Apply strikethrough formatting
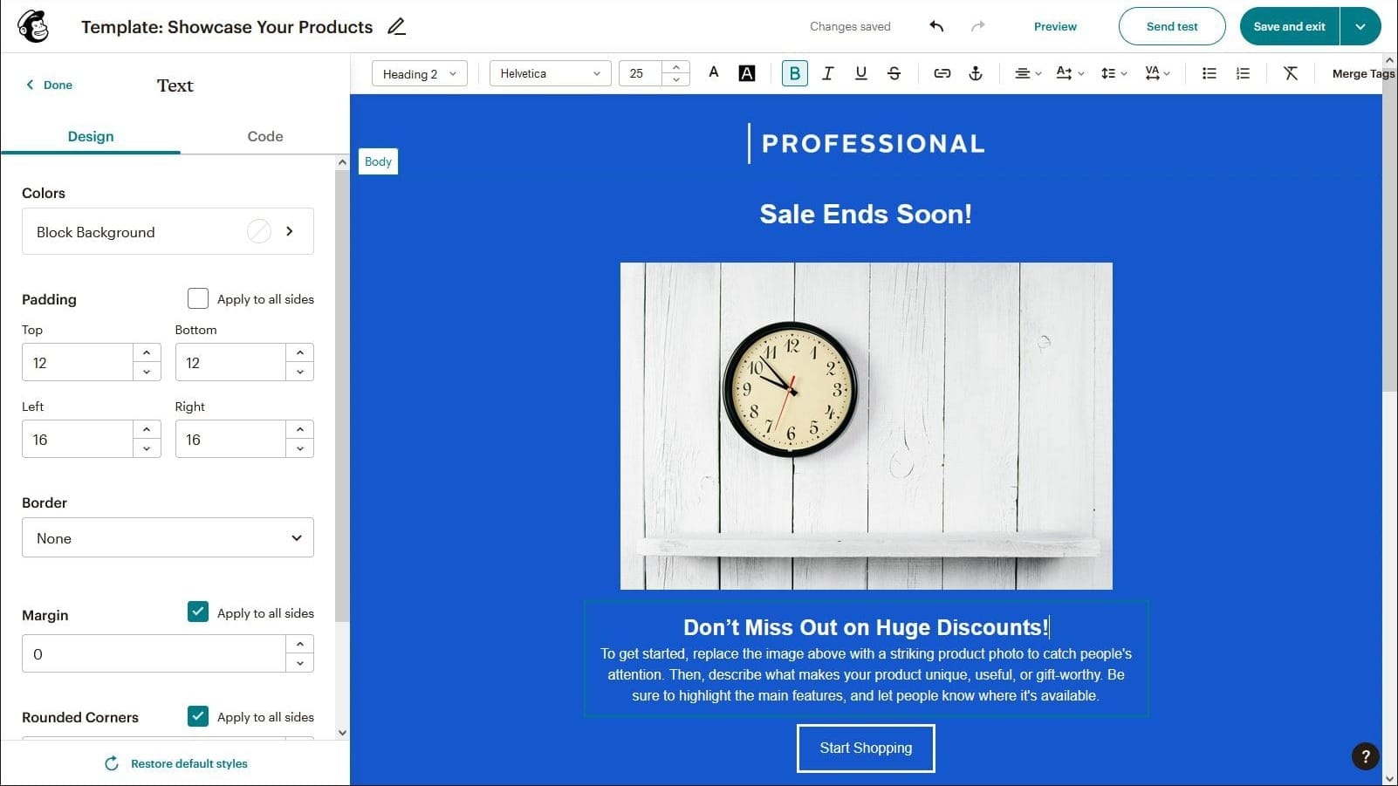Viewport: 1398px width, 786px height. (894, 73)
